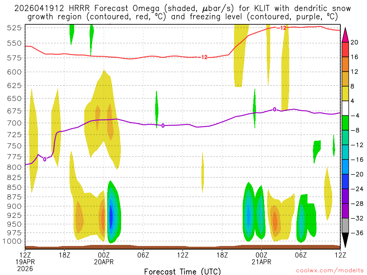Screen dimensions: 367x275
Task: Click the black arrow below the colorbar
Action: click(345, 240)
